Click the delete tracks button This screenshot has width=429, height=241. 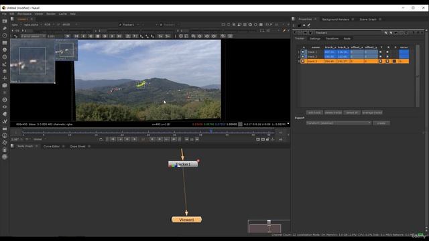point(333,112)
